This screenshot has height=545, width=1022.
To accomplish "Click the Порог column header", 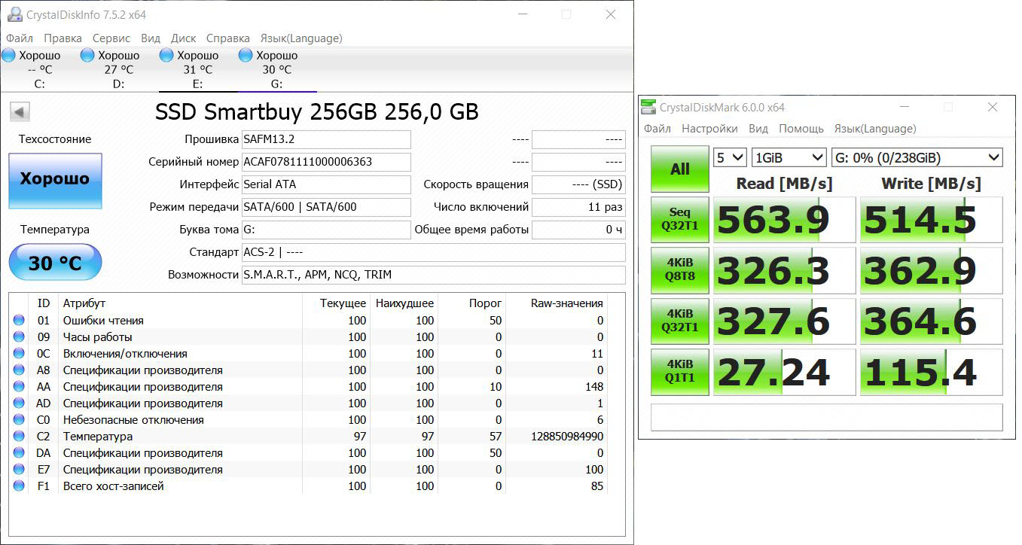I will click(x=486, y=303).
